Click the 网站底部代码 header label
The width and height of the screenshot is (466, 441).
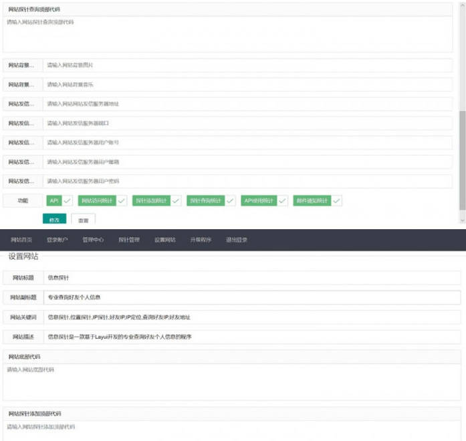click(24, 357)
